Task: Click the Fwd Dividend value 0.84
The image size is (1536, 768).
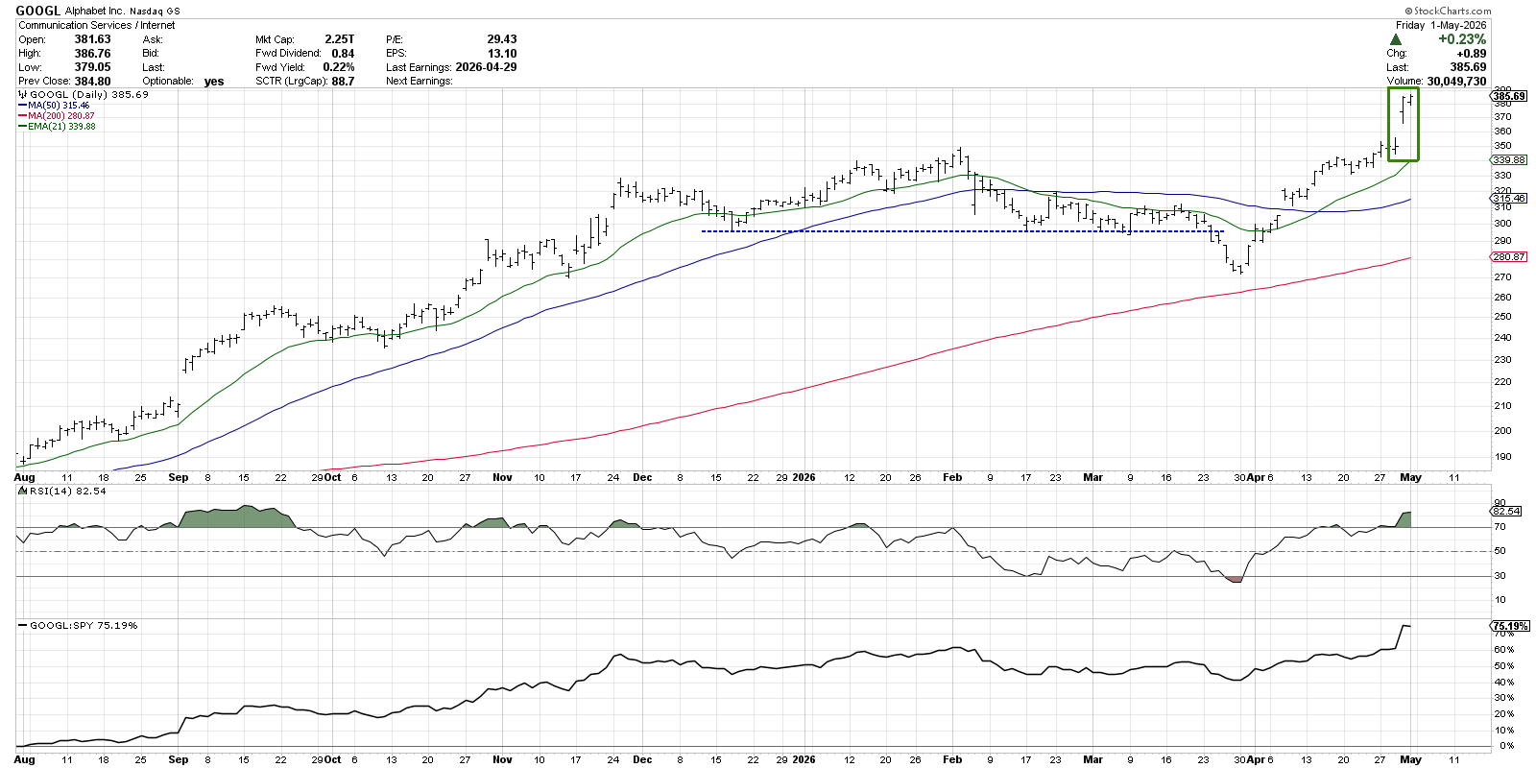Action: tap(343, 54)
